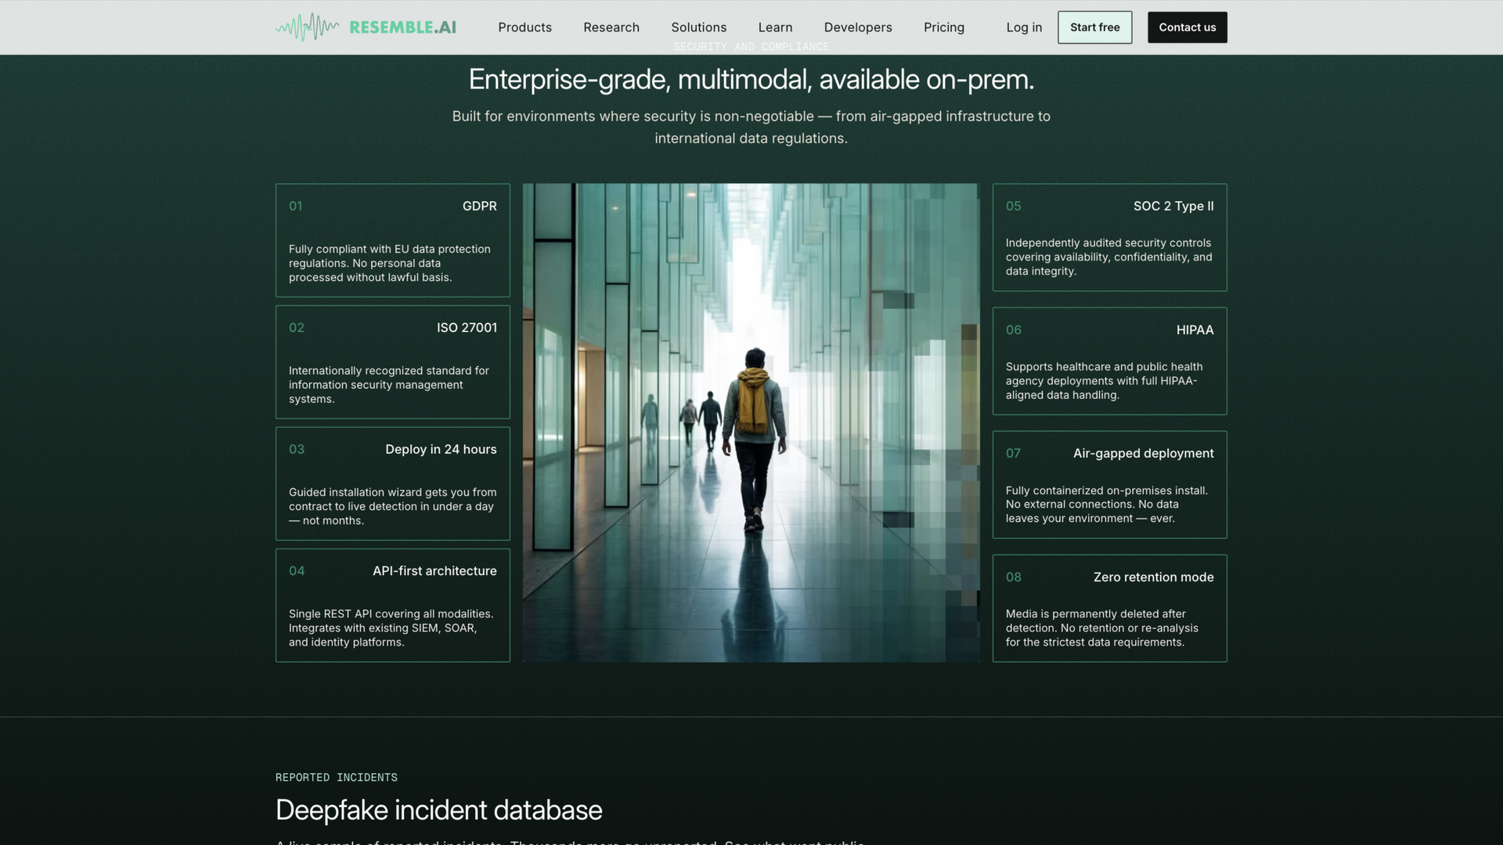Click the Enterprise-grade, multimodal heading
Viewport: 1503px width, 845px height.
pyautogui.click(x=751, y=79)
